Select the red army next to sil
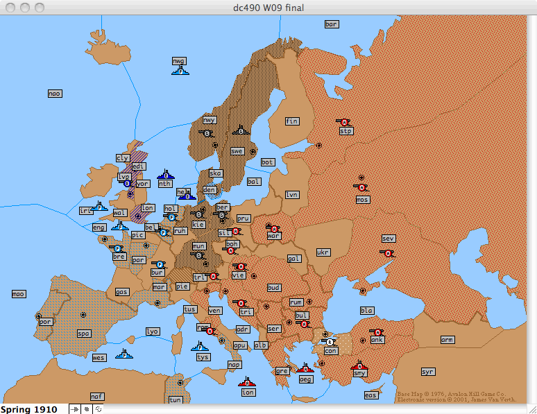537x414 pixels. tap(236, 232)
